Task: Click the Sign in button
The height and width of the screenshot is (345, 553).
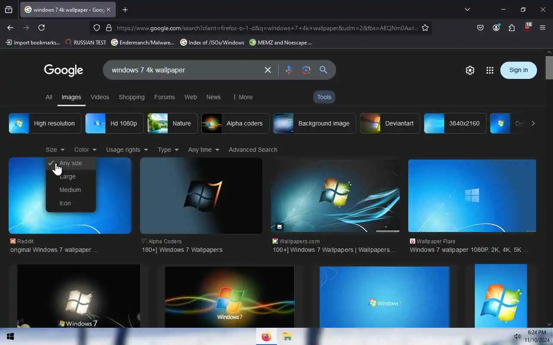Action: point(518,70)
